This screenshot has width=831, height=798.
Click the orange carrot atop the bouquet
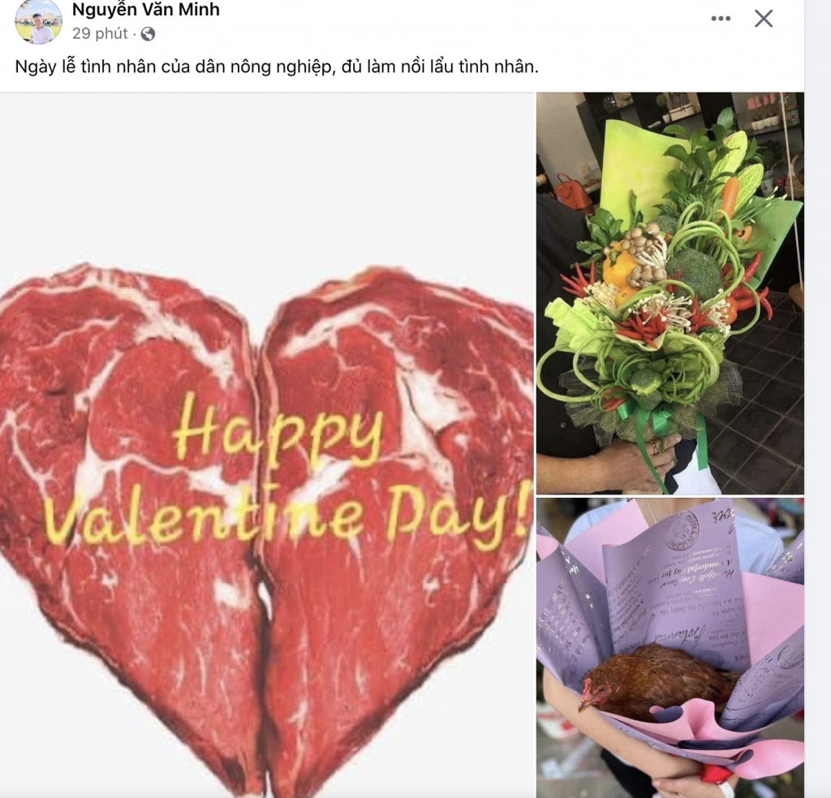point(730,196)
